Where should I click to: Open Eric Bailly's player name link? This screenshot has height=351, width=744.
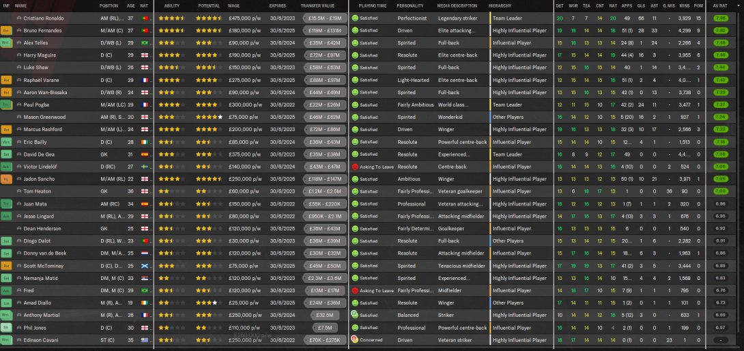35,142
